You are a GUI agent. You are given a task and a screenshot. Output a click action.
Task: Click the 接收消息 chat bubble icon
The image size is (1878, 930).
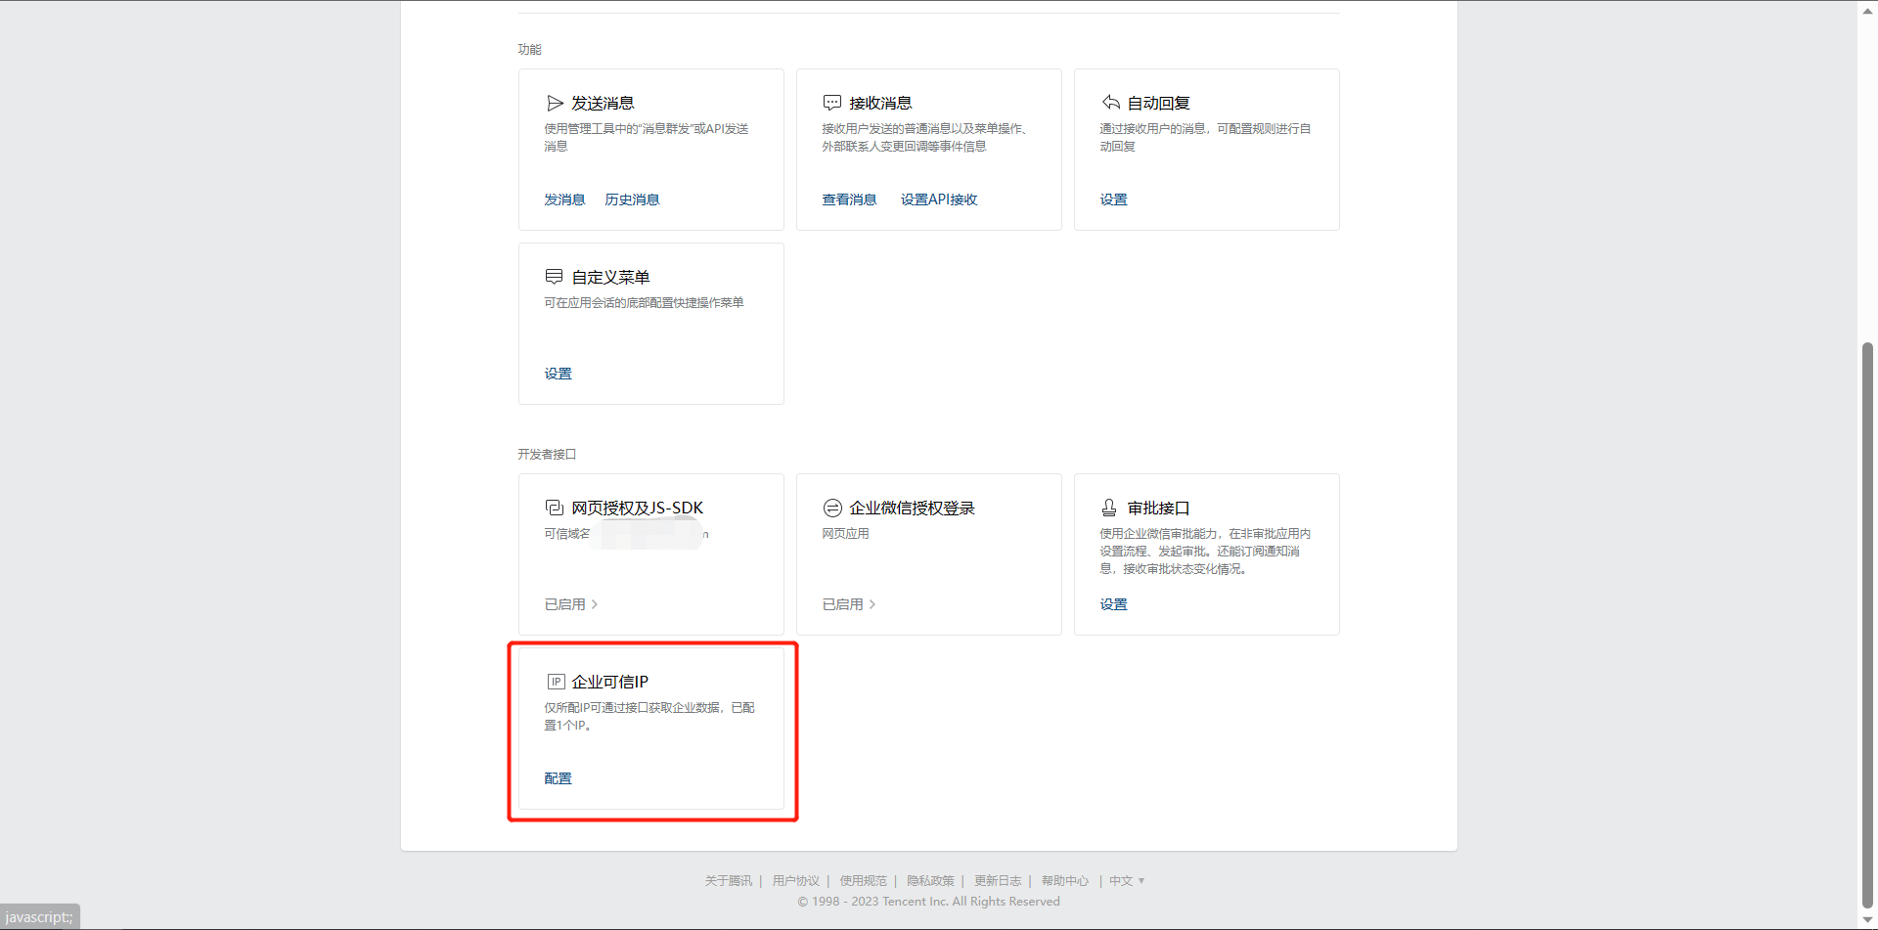[x=832, y=103]
